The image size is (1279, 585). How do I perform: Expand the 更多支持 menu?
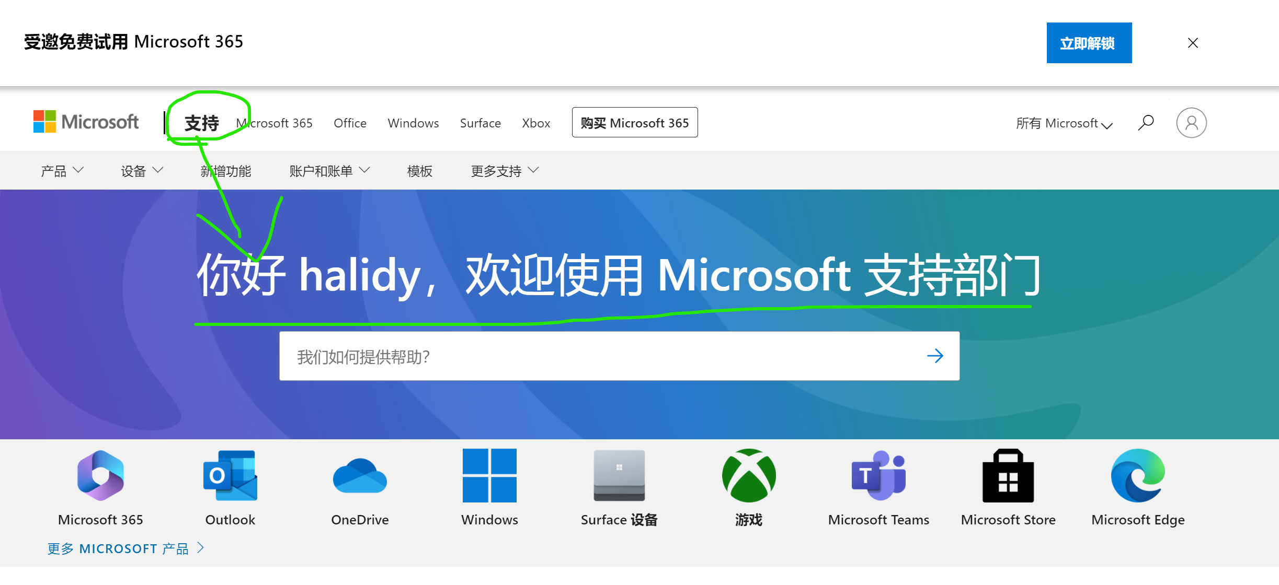pyautogui.click(x=504, y=171)
